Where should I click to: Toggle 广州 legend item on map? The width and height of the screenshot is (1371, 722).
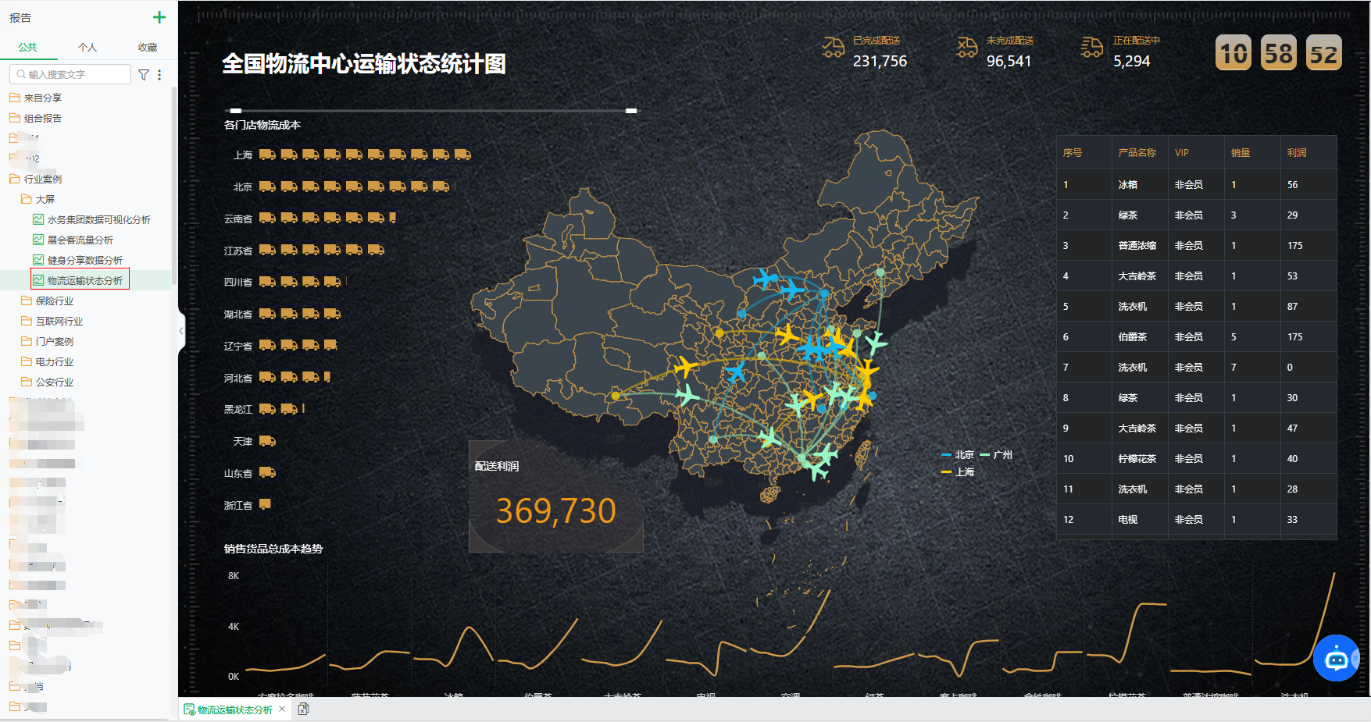996,455
